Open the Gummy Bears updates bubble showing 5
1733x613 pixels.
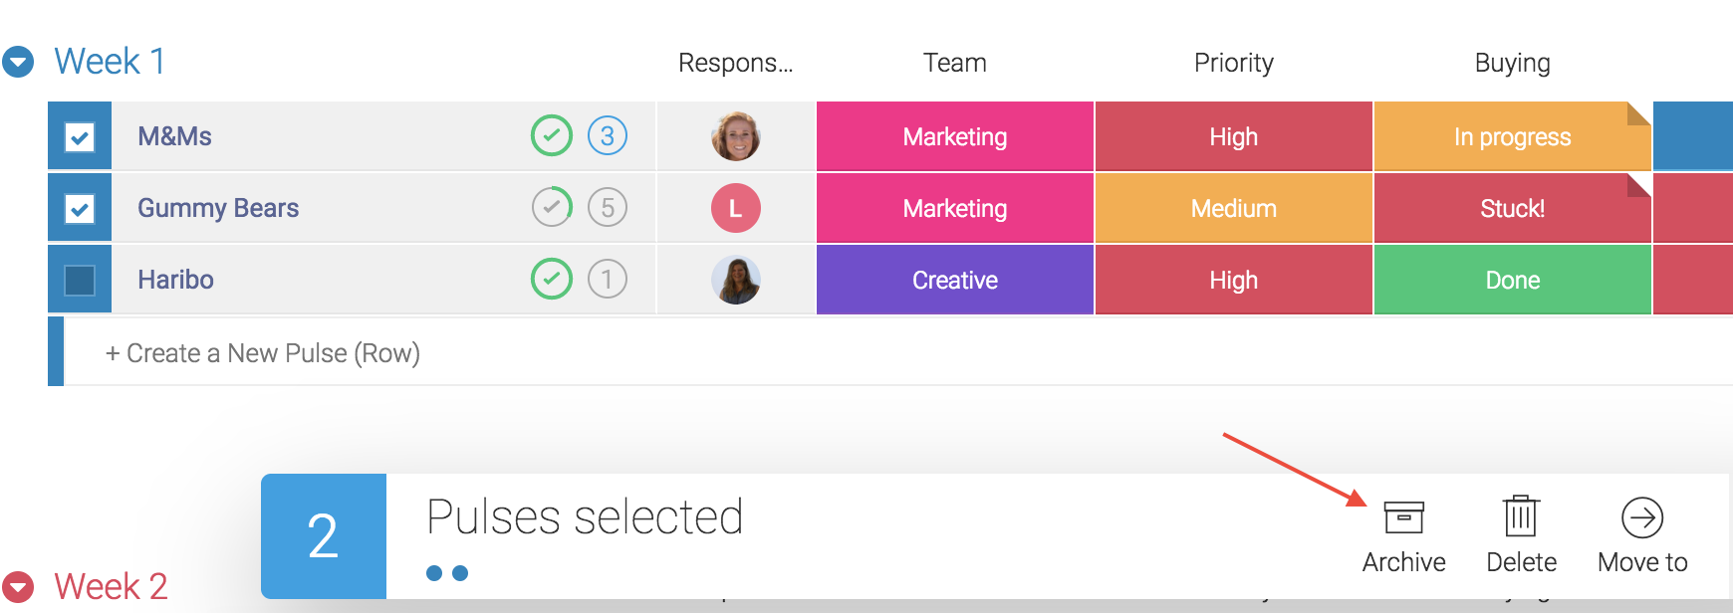click(x=608, y=207)
